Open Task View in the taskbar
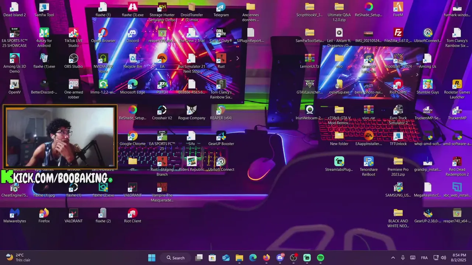The width and height of the screenshot is (472, 265). 199,258
